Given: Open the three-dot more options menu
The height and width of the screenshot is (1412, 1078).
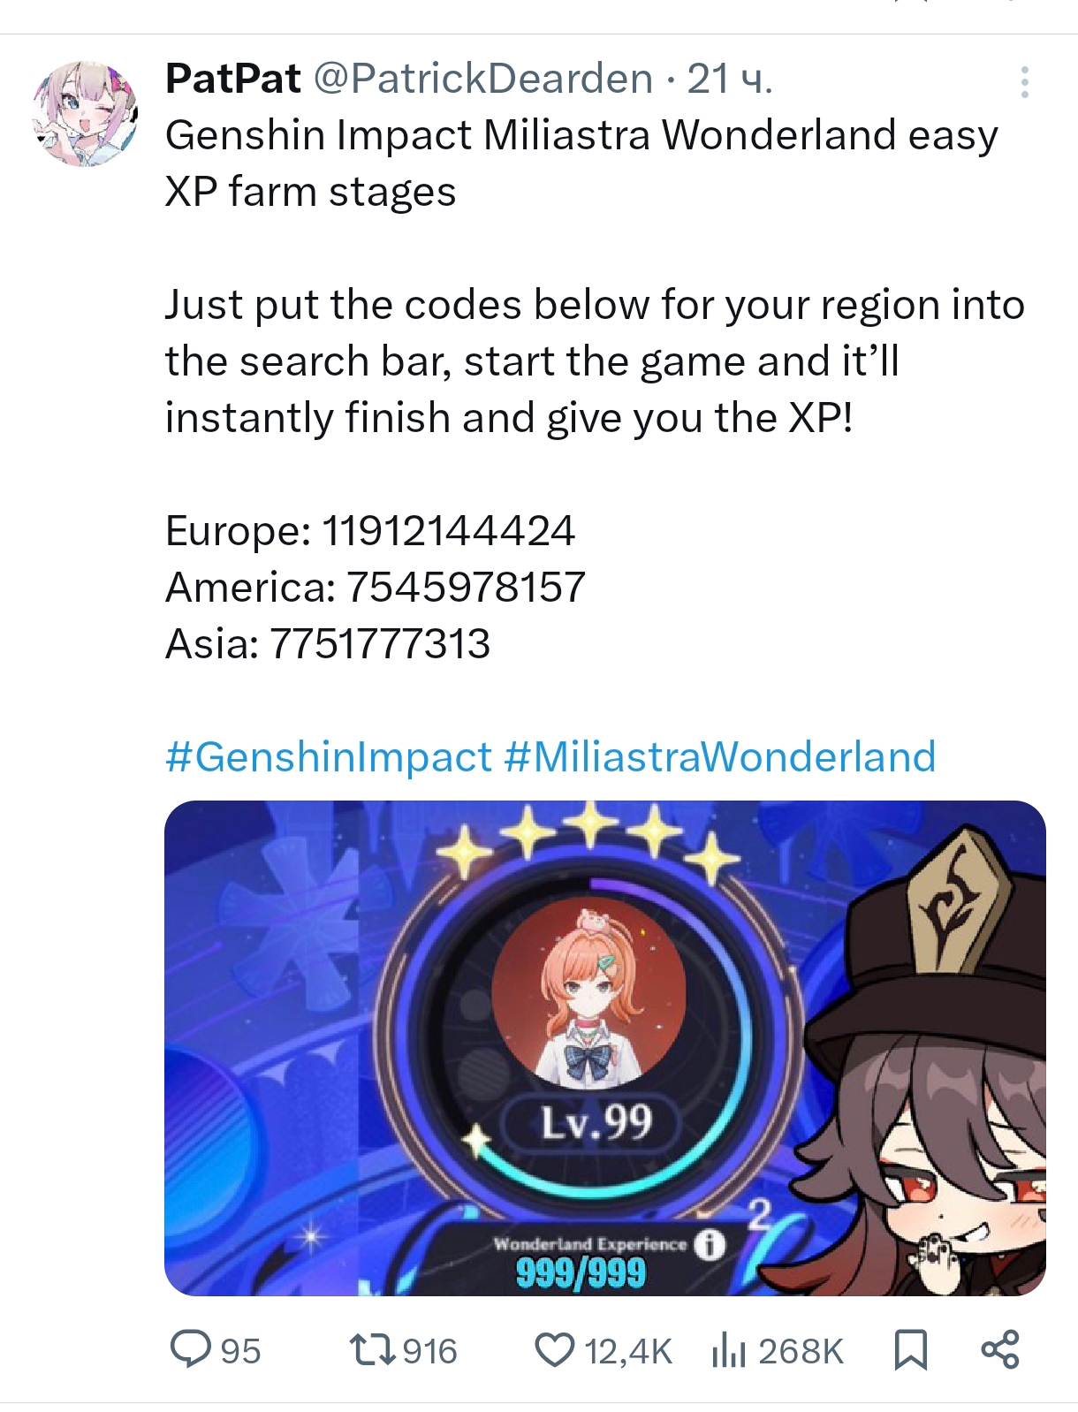Looking at the screenshot, I should (1025, 82).
